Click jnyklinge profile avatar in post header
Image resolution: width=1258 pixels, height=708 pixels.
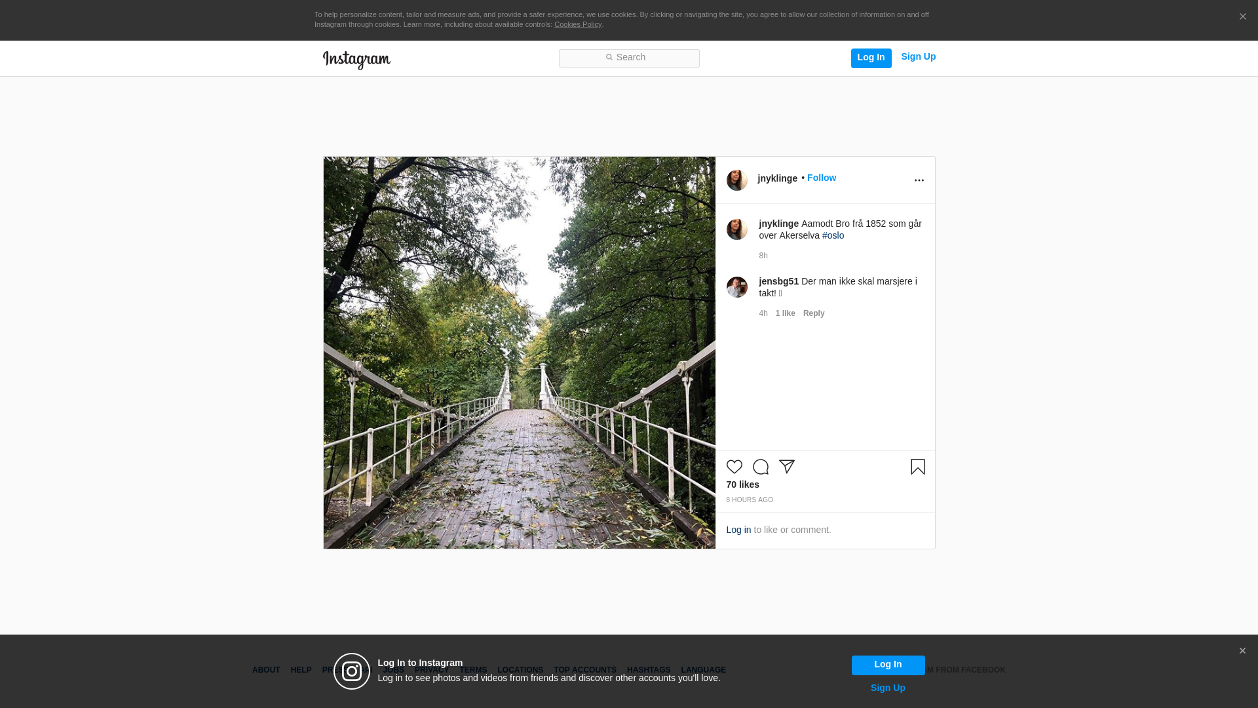[737, 180]
